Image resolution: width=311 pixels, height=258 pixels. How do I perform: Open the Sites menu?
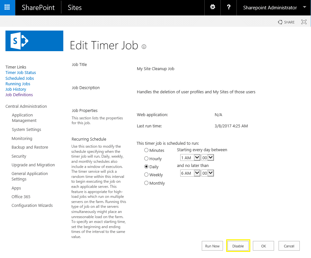pos(74,7)
